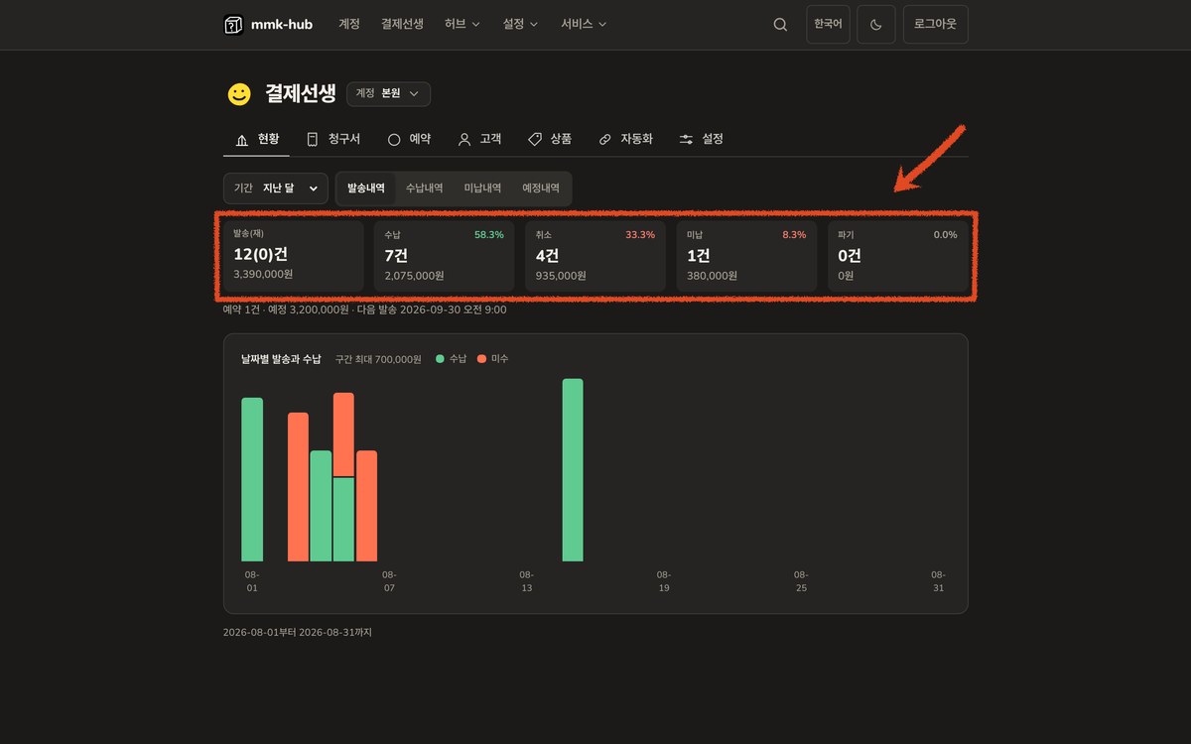
Task: Open 결제선생 in top navigation
Action: (402, 24)
